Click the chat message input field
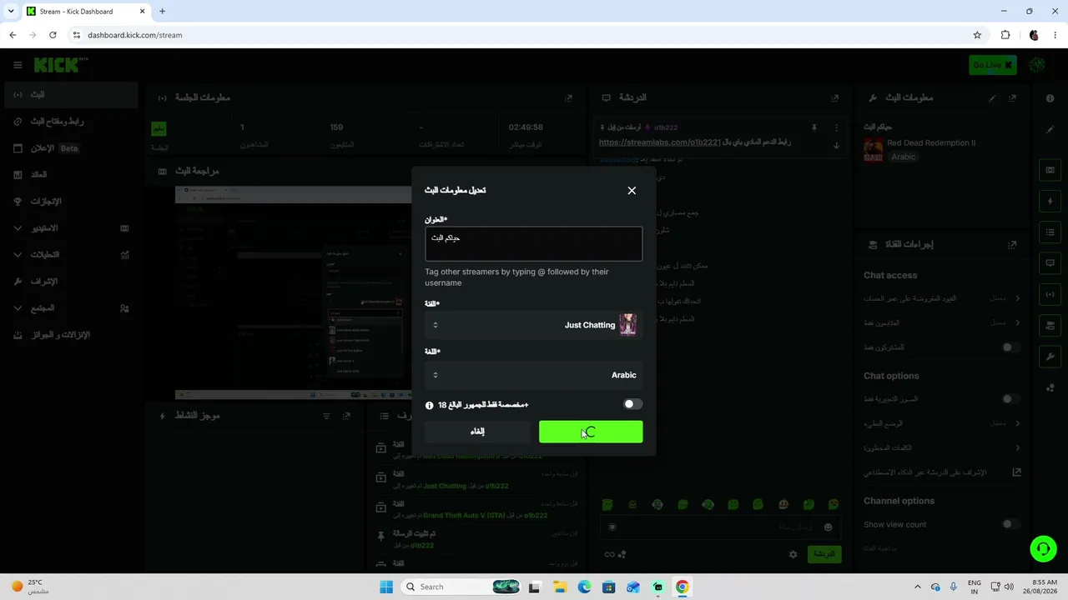Screen dimensions: 1068x600 point(721,527)
